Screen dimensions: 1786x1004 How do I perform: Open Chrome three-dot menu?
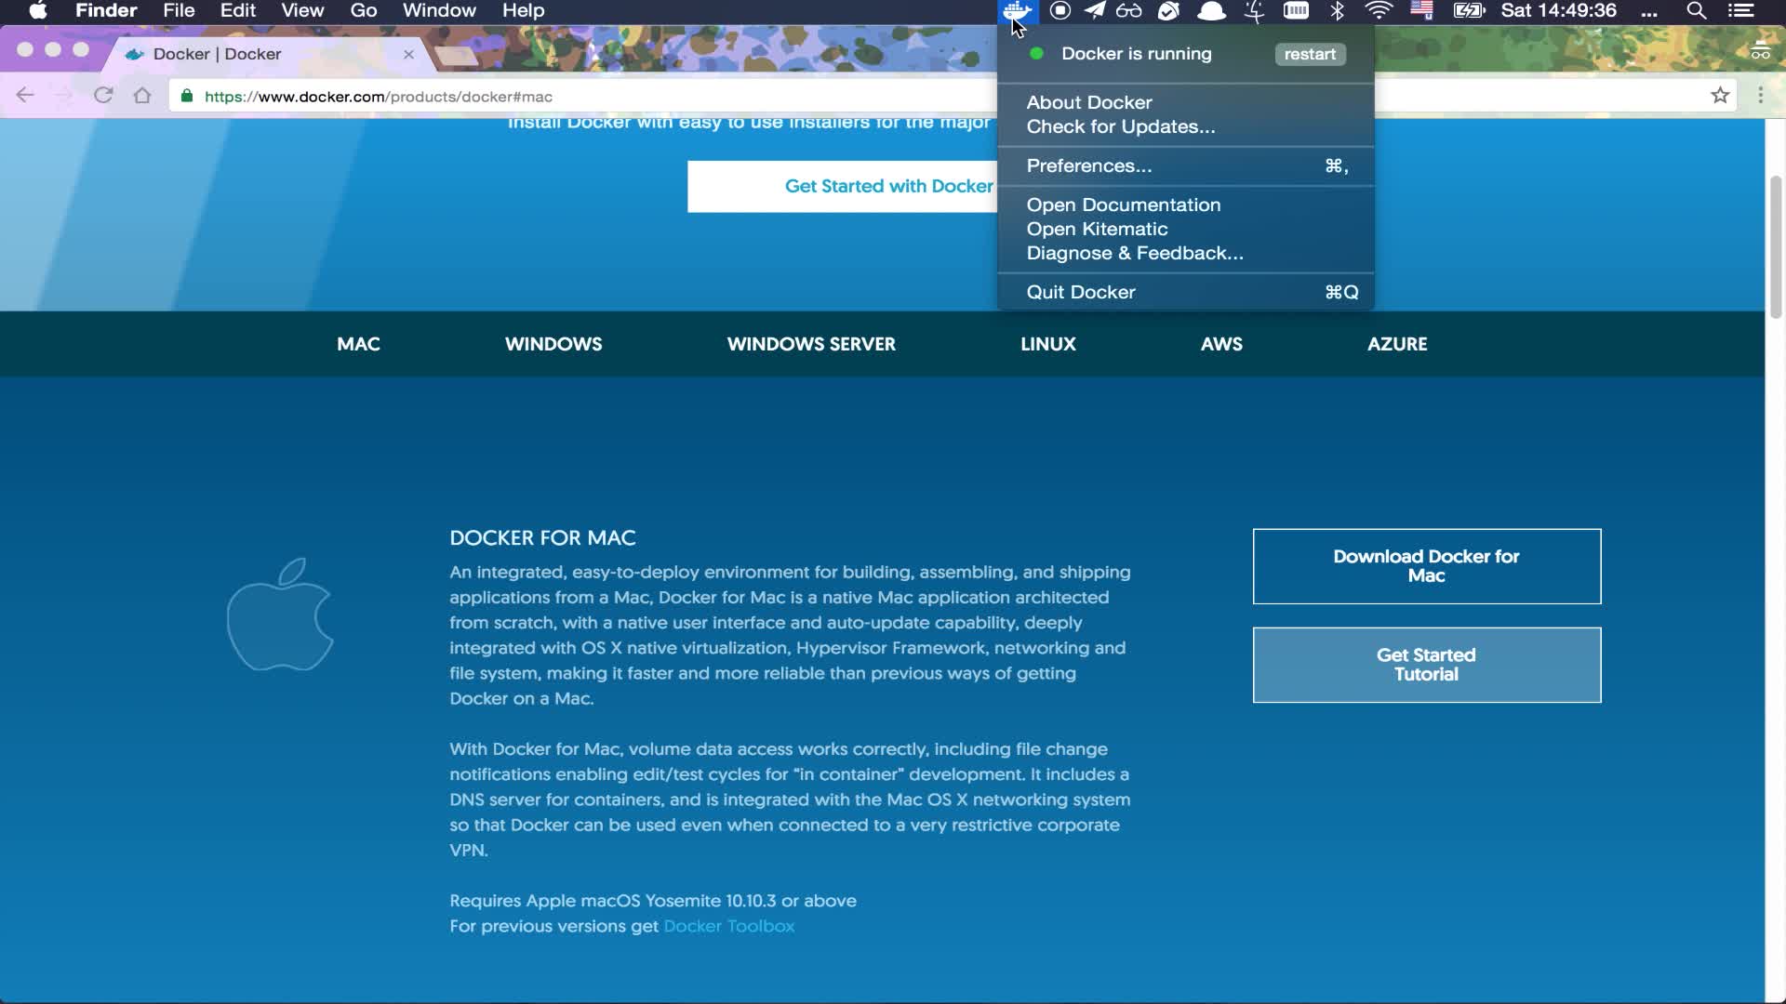1760,96
